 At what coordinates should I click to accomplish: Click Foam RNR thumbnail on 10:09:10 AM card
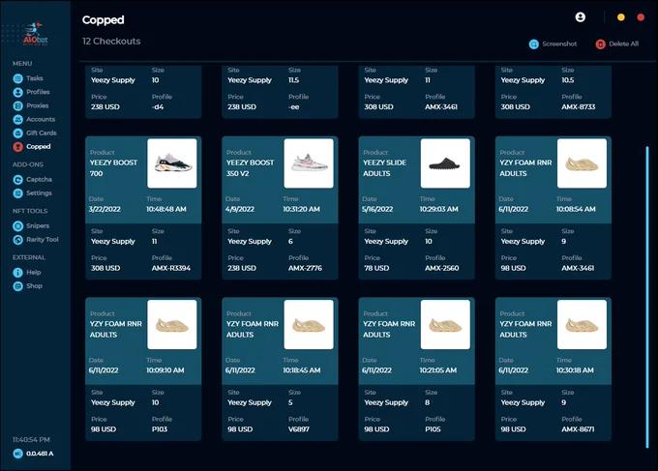click(x=172, y=324)
